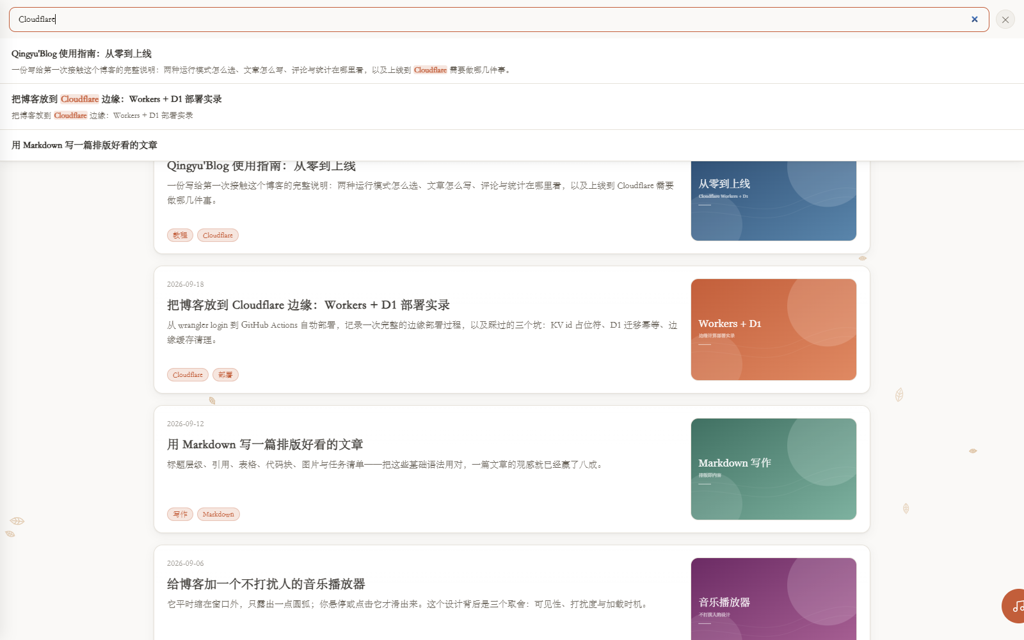
Task: Click the Cloudflare tag beside the 教程 tag
Action: pyautogui.click(x=218, y=235)
